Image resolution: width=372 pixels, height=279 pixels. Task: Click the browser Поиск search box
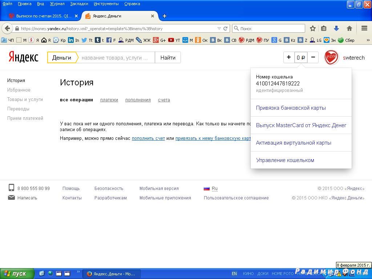(x=268, y=28)
